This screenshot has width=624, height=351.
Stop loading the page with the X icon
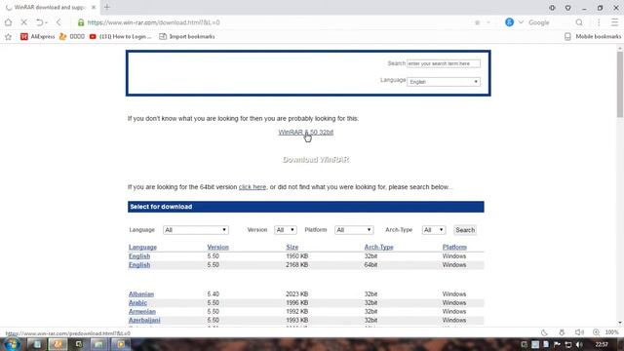point(23,22)
